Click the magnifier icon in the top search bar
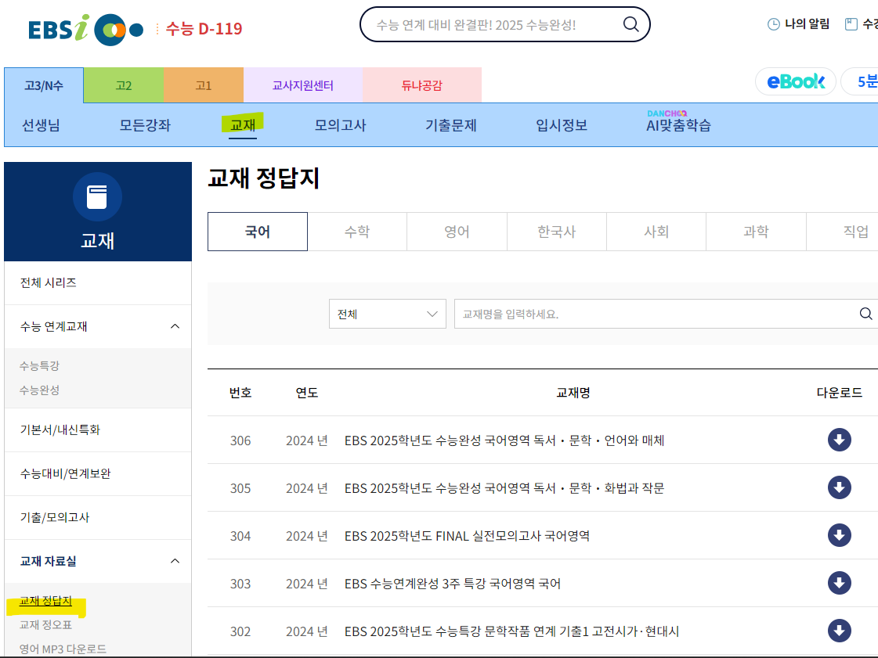Viewport: 878px width, 658px height. tap(630, 24)
